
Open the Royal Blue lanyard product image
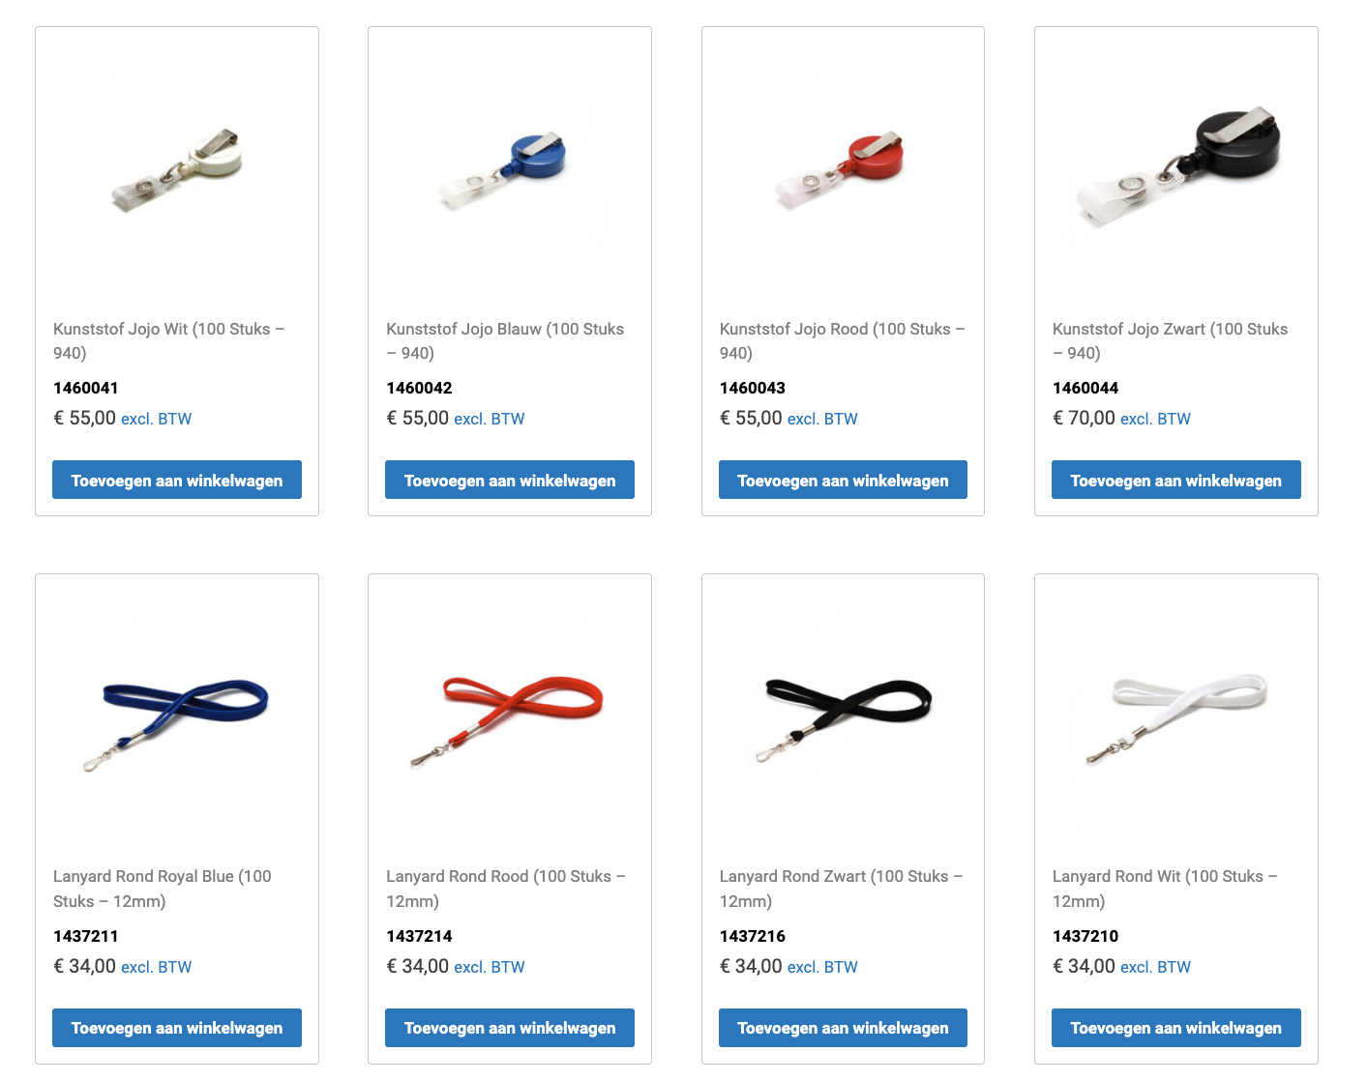(x=177, y=716)
